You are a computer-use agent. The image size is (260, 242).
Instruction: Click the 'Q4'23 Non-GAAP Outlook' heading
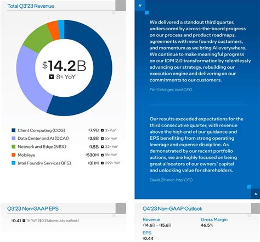tap(172, 208)
